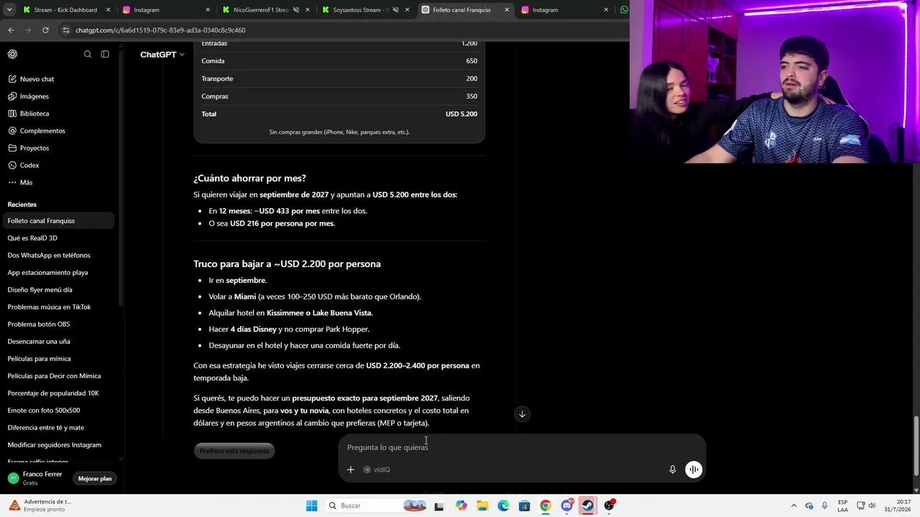The image size is (920, 517).
Task: Open the Problema botón OBS chat
Action: (57, 324)
